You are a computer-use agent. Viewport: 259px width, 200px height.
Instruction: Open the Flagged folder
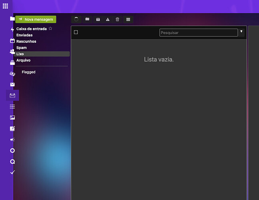point(28,72)
